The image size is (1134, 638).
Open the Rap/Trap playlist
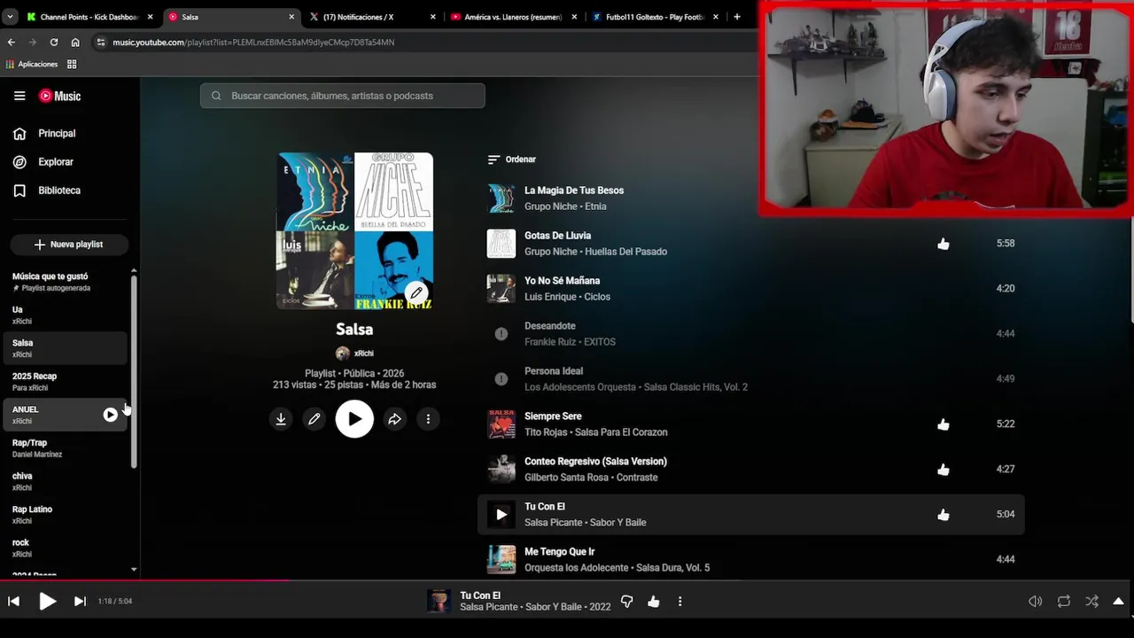(x=66, y=448)
